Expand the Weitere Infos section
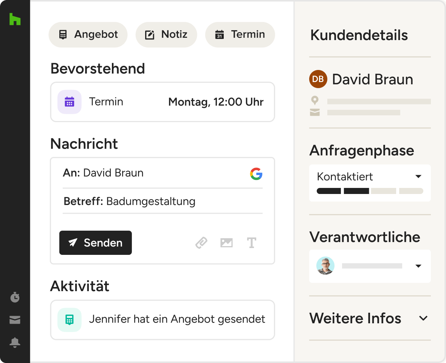 (x=423, y=318)
